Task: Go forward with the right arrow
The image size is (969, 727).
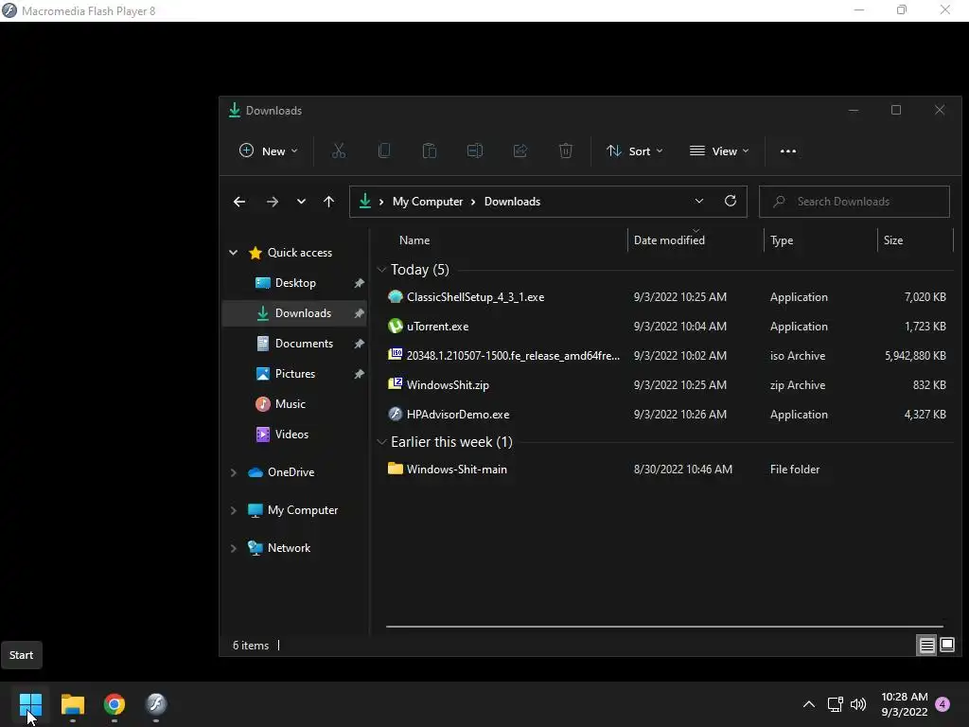Action: tap(272, 202)
